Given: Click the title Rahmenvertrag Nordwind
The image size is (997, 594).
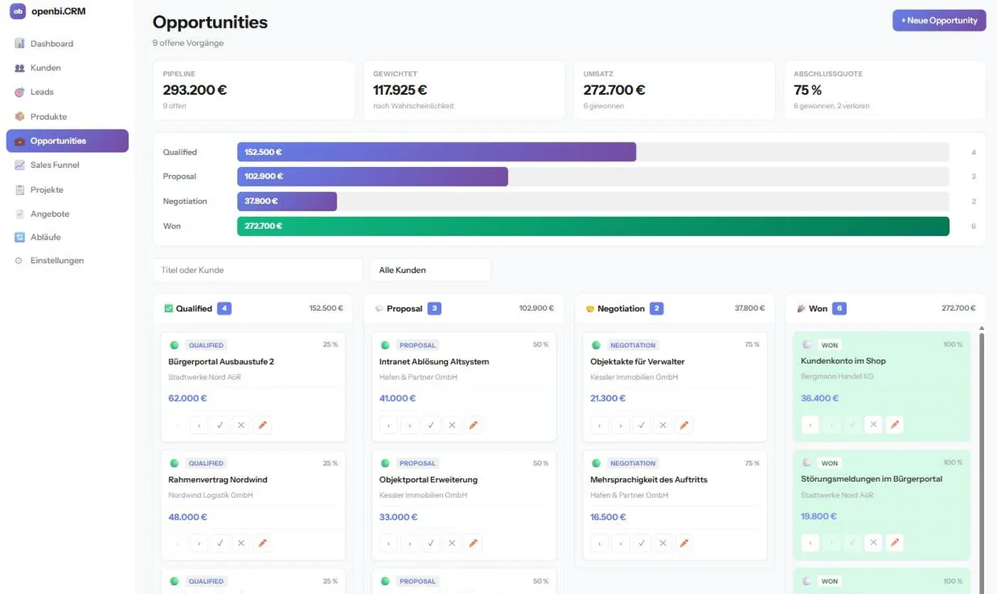Looking at the screenshot, I should (218, 479).
